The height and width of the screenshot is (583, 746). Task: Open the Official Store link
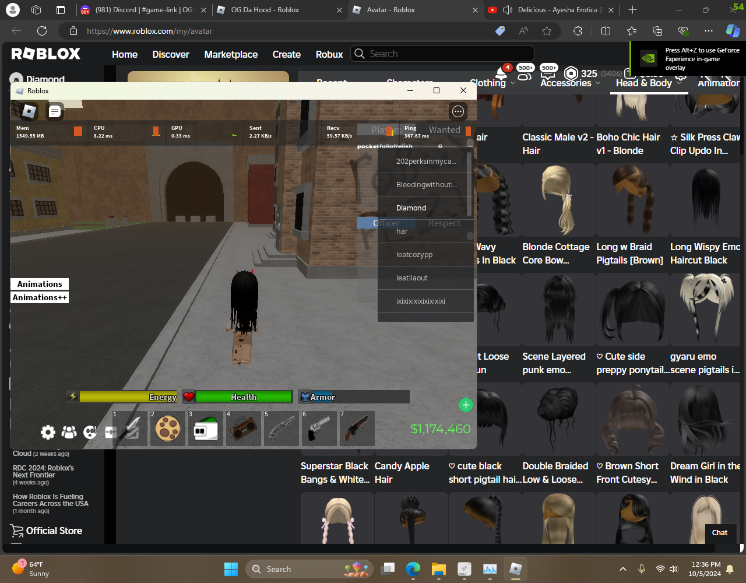46,531
